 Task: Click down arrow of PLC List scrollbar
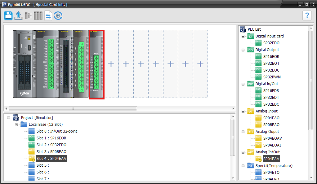[311, 178]
